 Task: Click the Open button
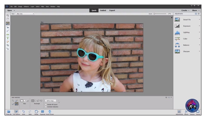coord(9,10)
